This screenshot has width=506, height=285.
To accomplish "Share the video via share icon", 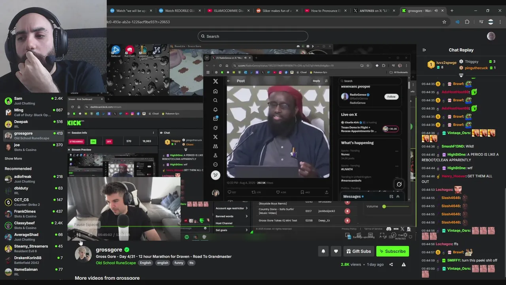I will 391,264.
